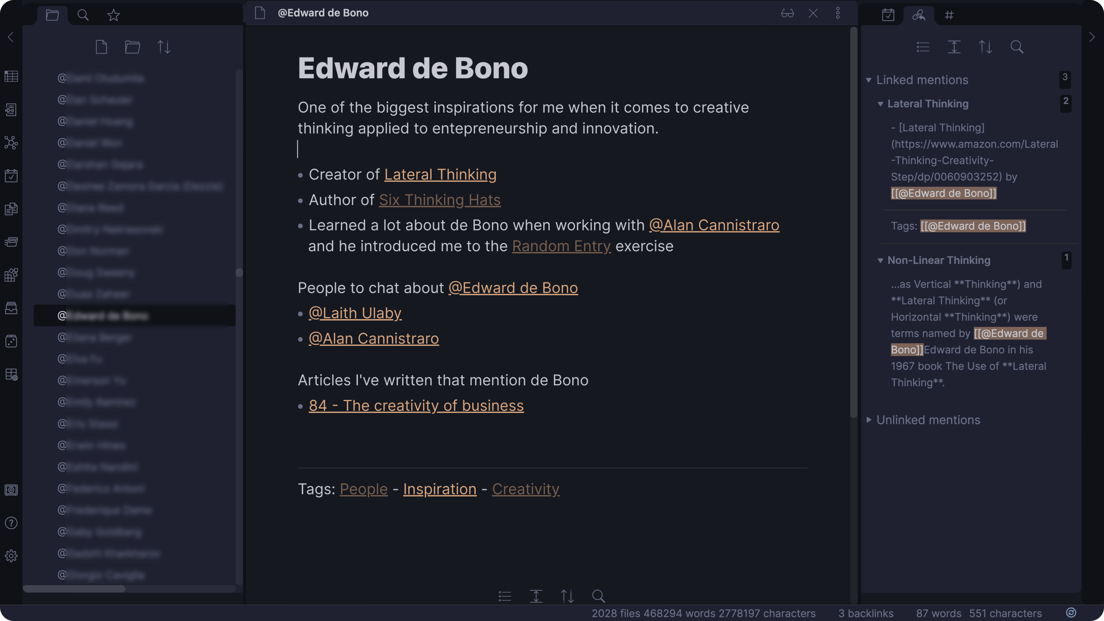Open the bookmarks star tab
1104x621 pixels.
click(x=113, y=15)
